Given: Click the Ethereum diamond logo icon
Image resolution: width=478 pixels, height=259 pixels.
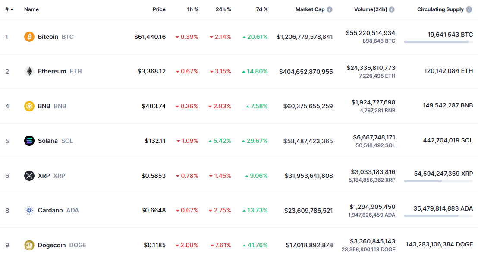Looking at the screenshot, I should coord(29,71).
